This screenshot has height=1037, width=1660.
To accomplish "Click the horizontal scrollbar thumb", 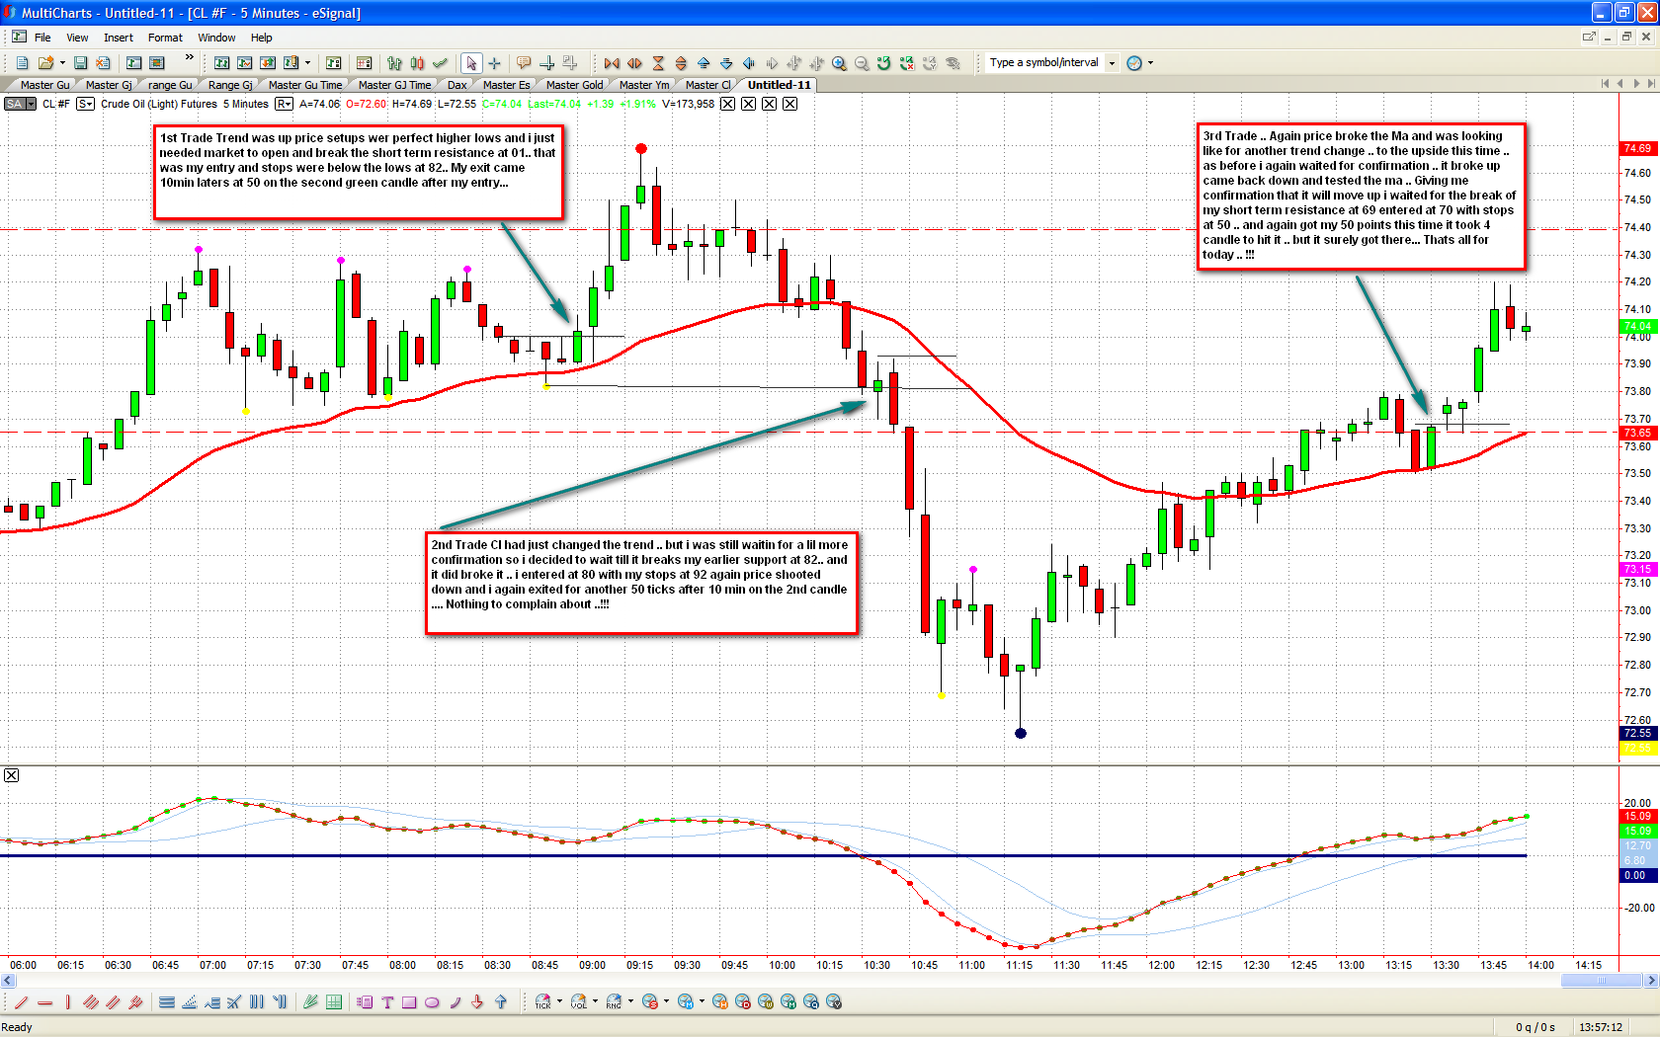I will pyautogui.click(x=1602, y=981).
